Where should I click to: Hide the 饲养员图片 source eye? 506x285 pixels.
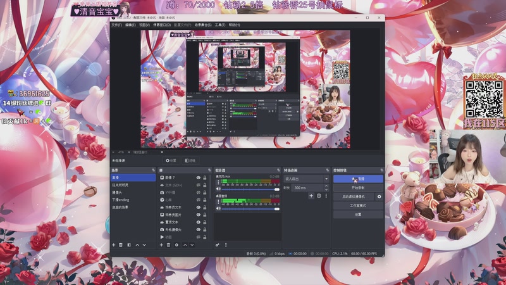[199, 215]
